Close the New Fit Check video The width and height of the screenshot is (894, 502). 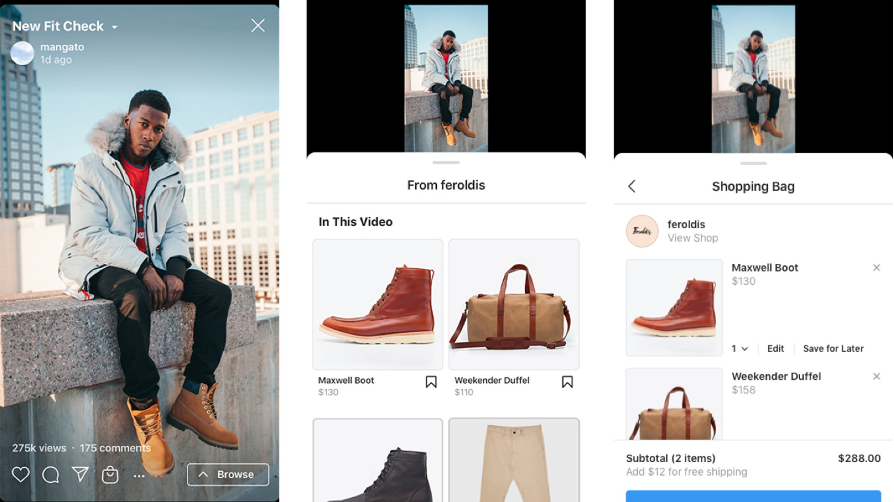point(258,25)
